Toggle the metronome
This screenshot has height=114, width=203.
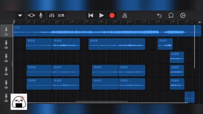(125, 16)
